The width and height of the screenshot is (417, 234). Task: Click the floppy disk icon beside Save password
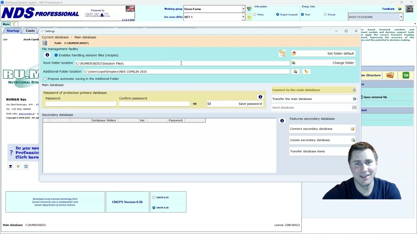[209, 104]
